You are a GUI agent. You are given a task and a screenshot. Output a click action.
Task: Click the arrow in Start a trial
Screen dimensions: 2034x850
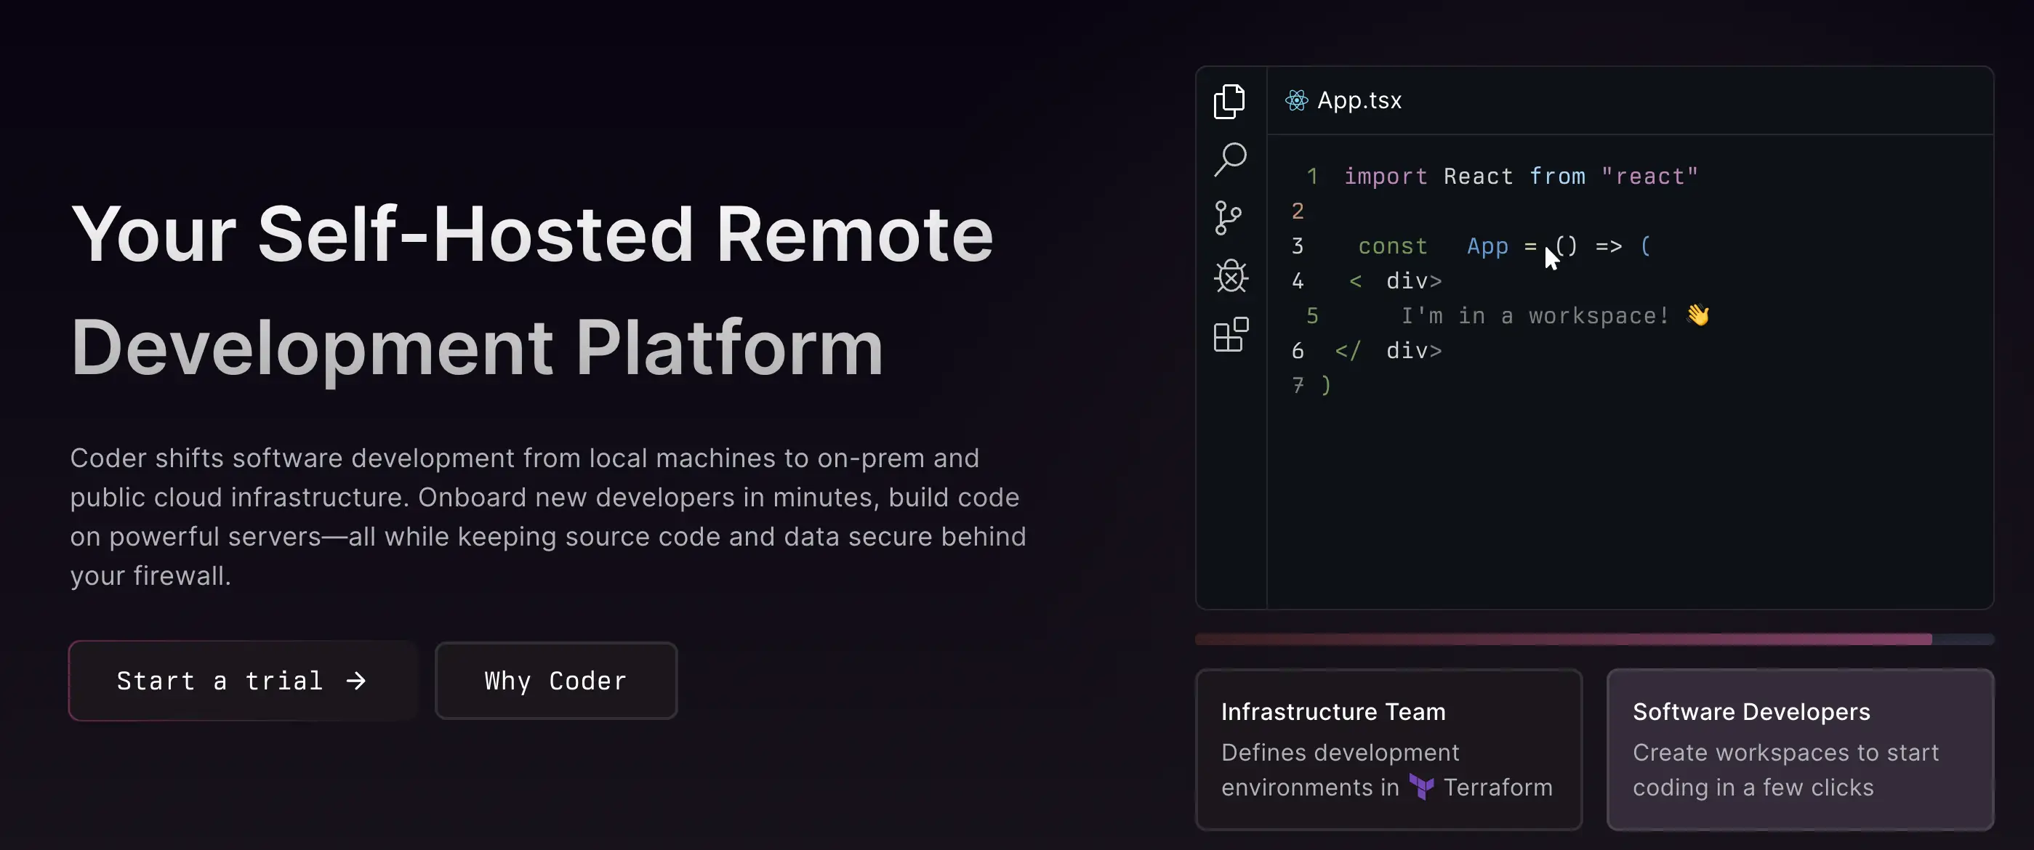point(356,680)
